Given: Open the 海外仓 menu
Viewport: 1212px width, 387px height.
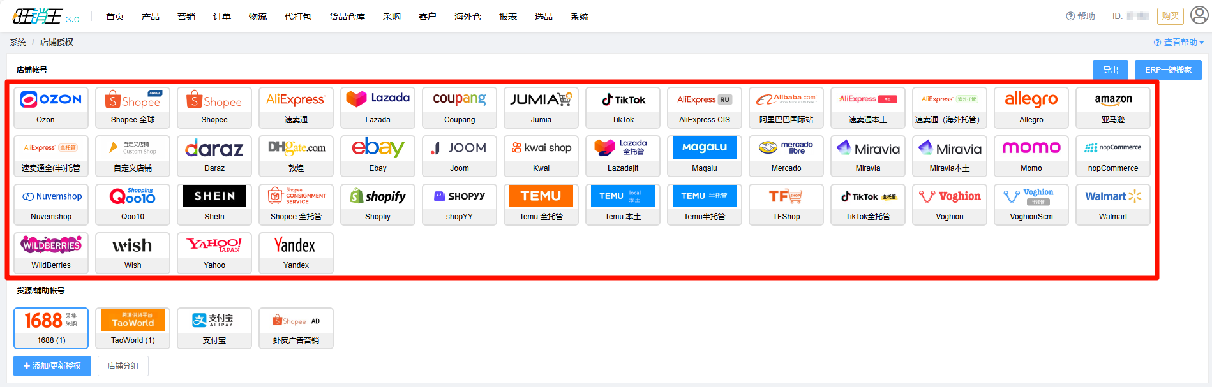Looking at the screenshot, I should click(468, 17).
